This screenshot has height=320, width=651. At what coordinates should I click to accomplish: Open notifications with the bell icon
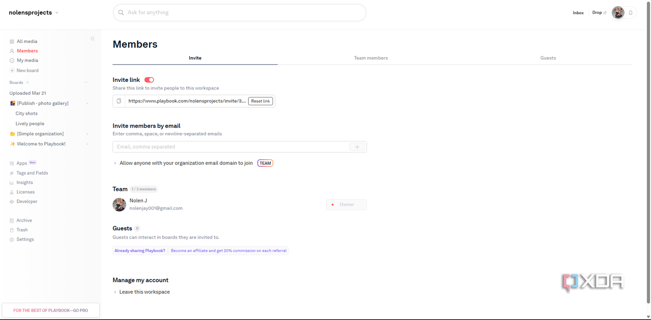(x=631, y=13)
